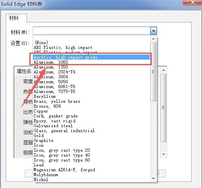Pick Magnesium AZ61A-F, forged

(x=92, y=170)
